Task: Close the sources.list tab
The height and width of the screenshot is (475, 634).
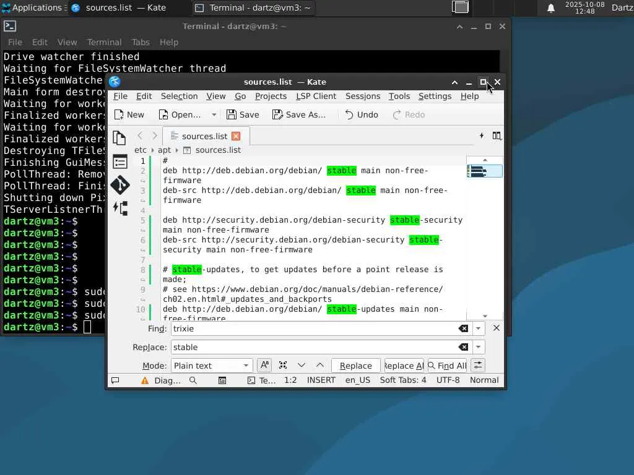Action: coord(236,136)
